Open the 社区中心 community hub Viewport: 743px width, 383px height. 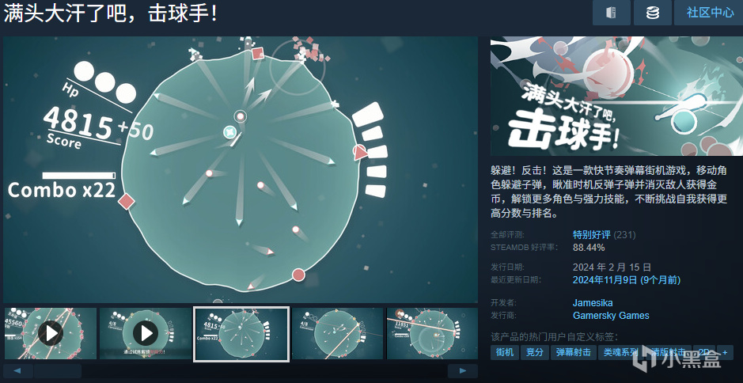click(710, 13)
